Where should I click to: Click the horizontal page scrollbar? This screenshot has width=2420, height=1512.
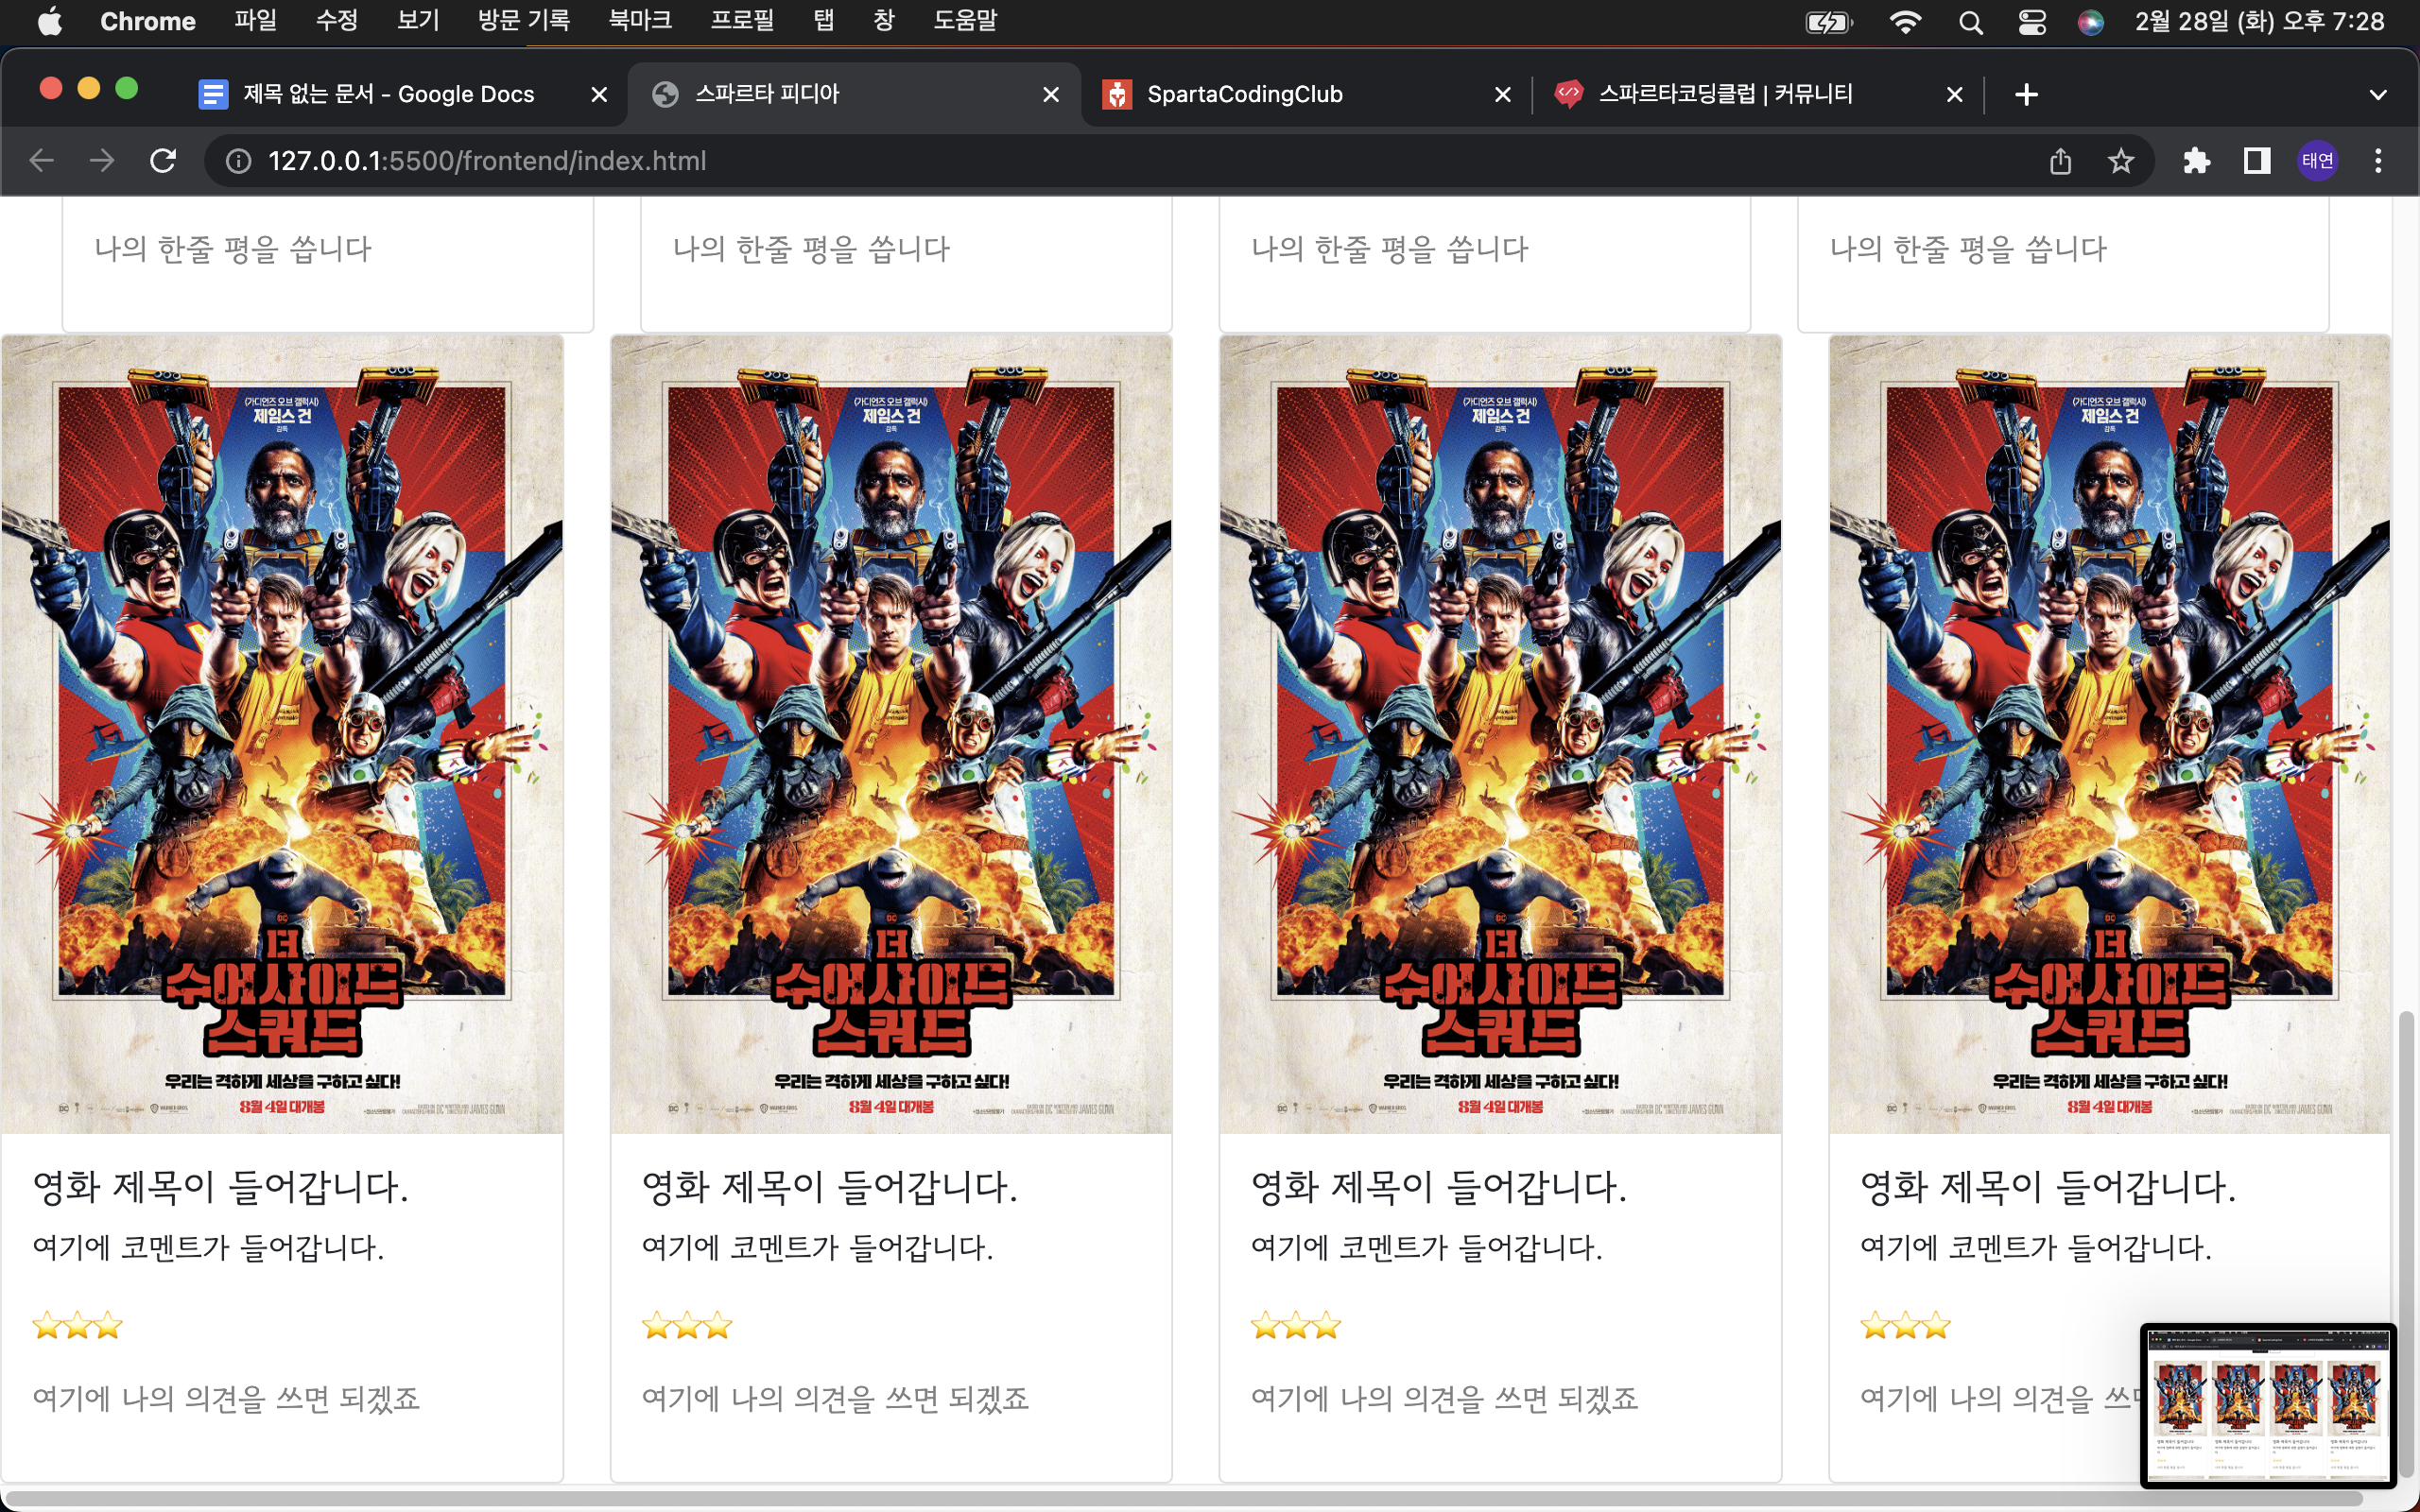pyautogui.click(x=1182, y=1499)
